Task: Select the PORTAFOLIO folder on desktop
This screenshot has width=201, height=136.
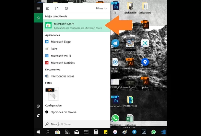Action: [130, 102]
